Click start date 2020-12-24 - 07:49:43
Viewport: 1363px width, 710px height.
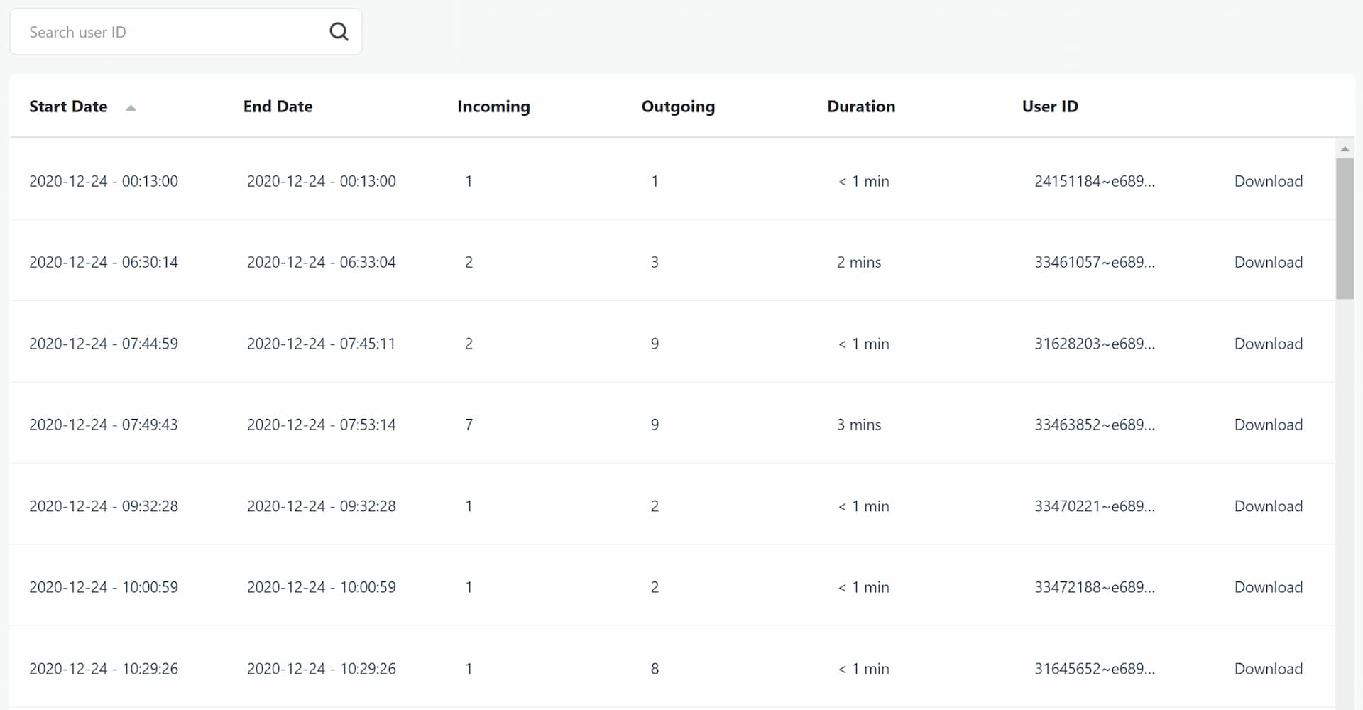tap(104, 425)
